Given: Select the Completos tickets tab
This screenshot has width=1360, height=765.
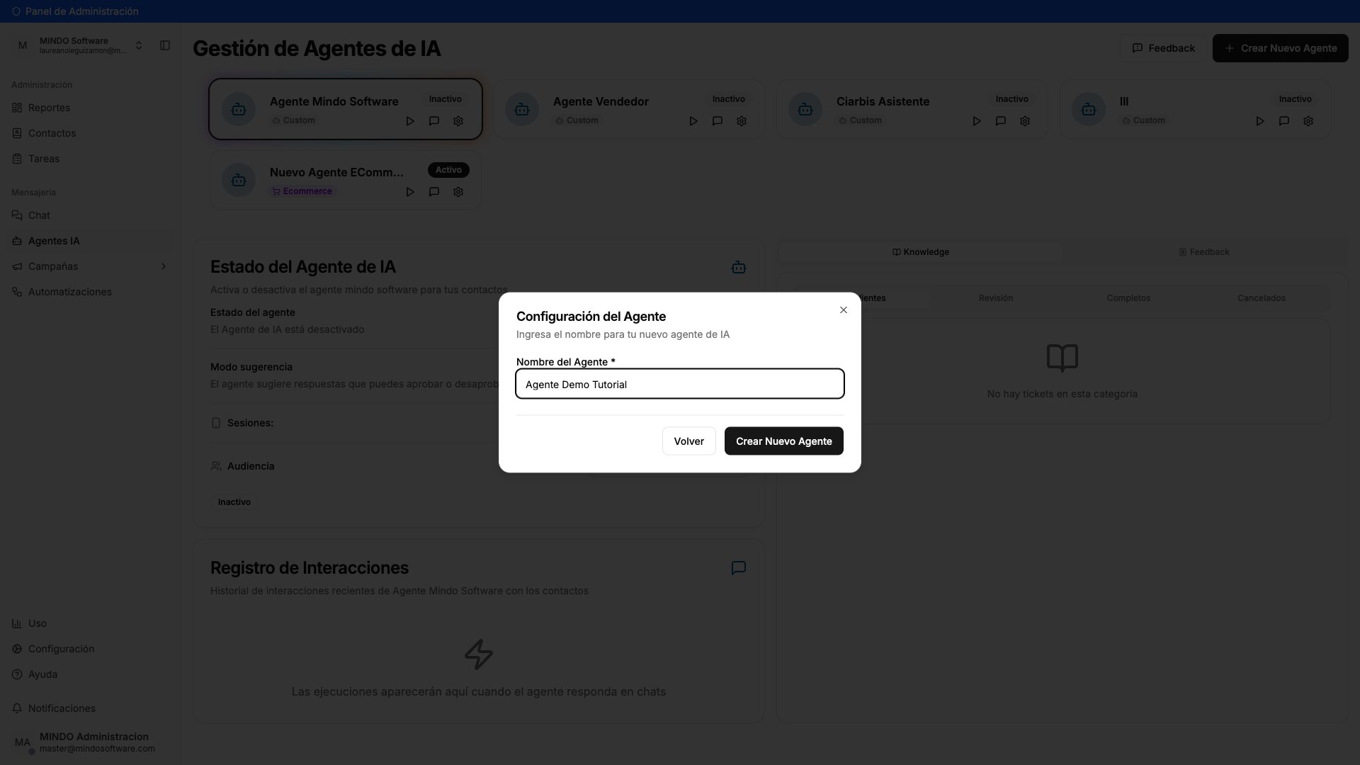Looking at the screenshot, I should tap(1128, 298).
